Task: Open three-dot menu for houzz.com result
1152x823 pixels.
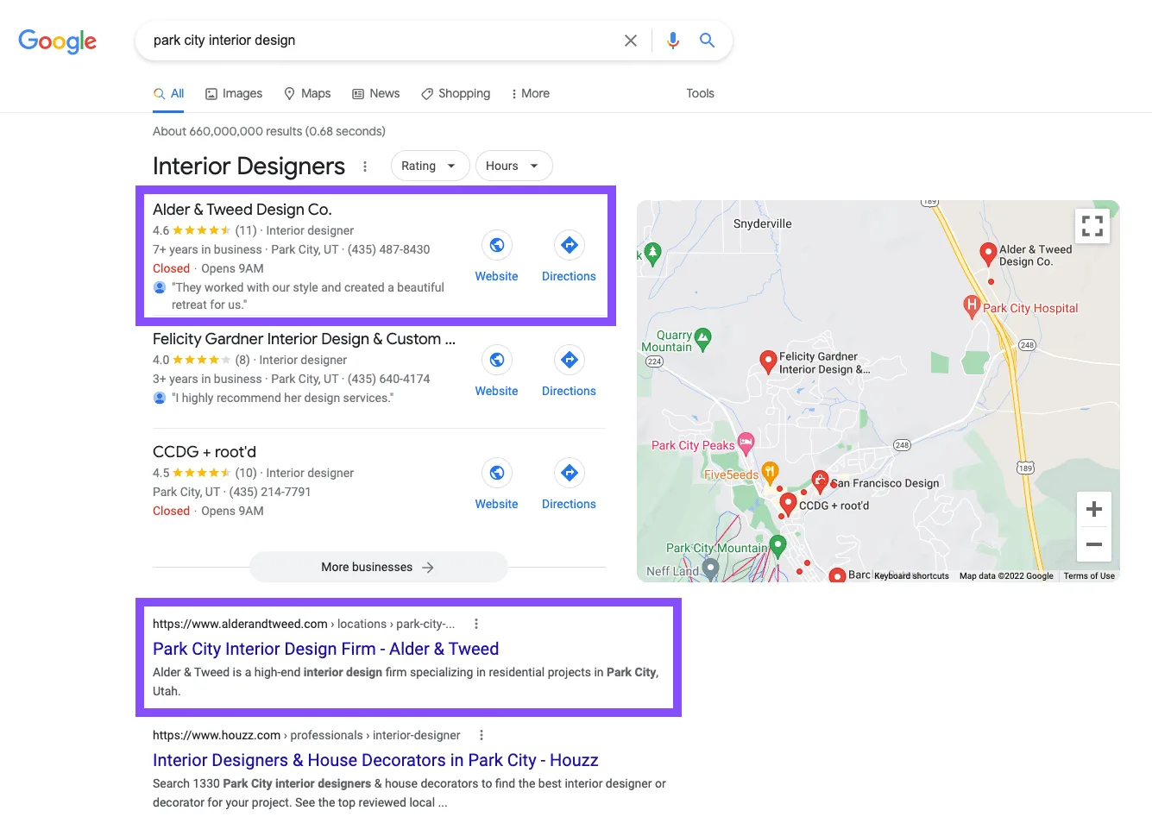Action: tap(482, 735)
